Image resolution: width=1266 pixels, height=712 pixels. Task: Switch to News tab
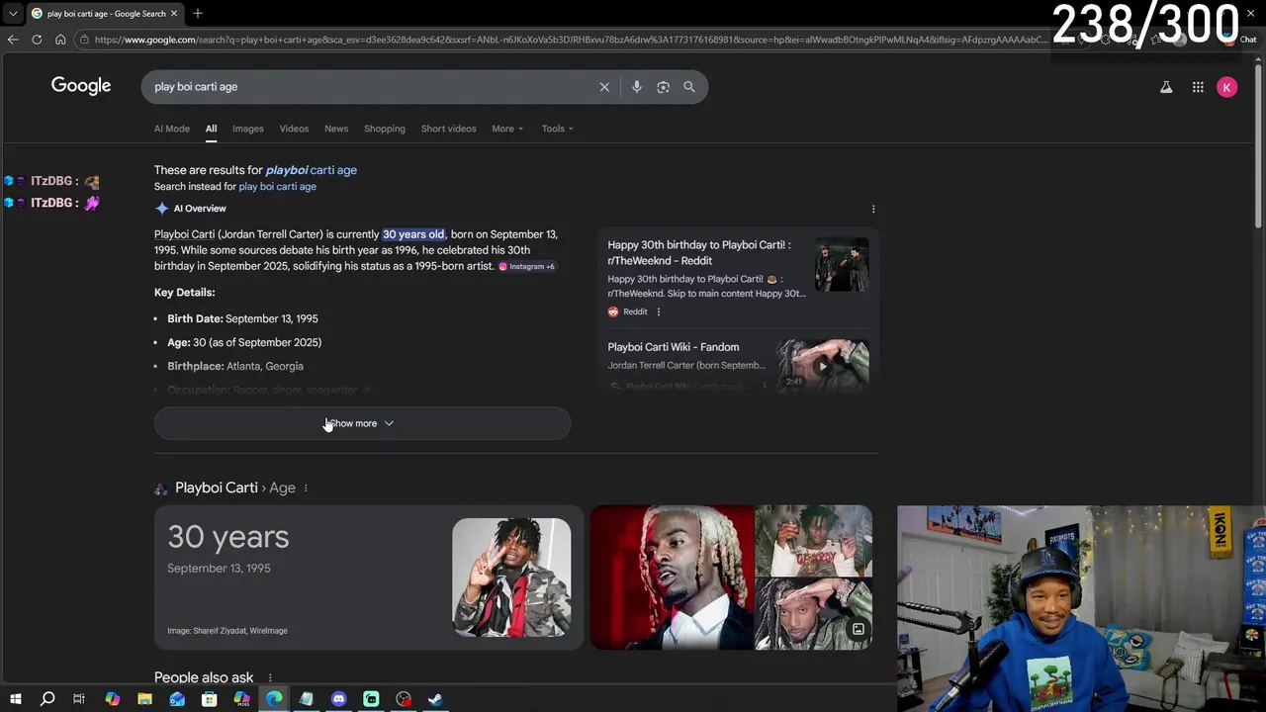coord(336,129)
